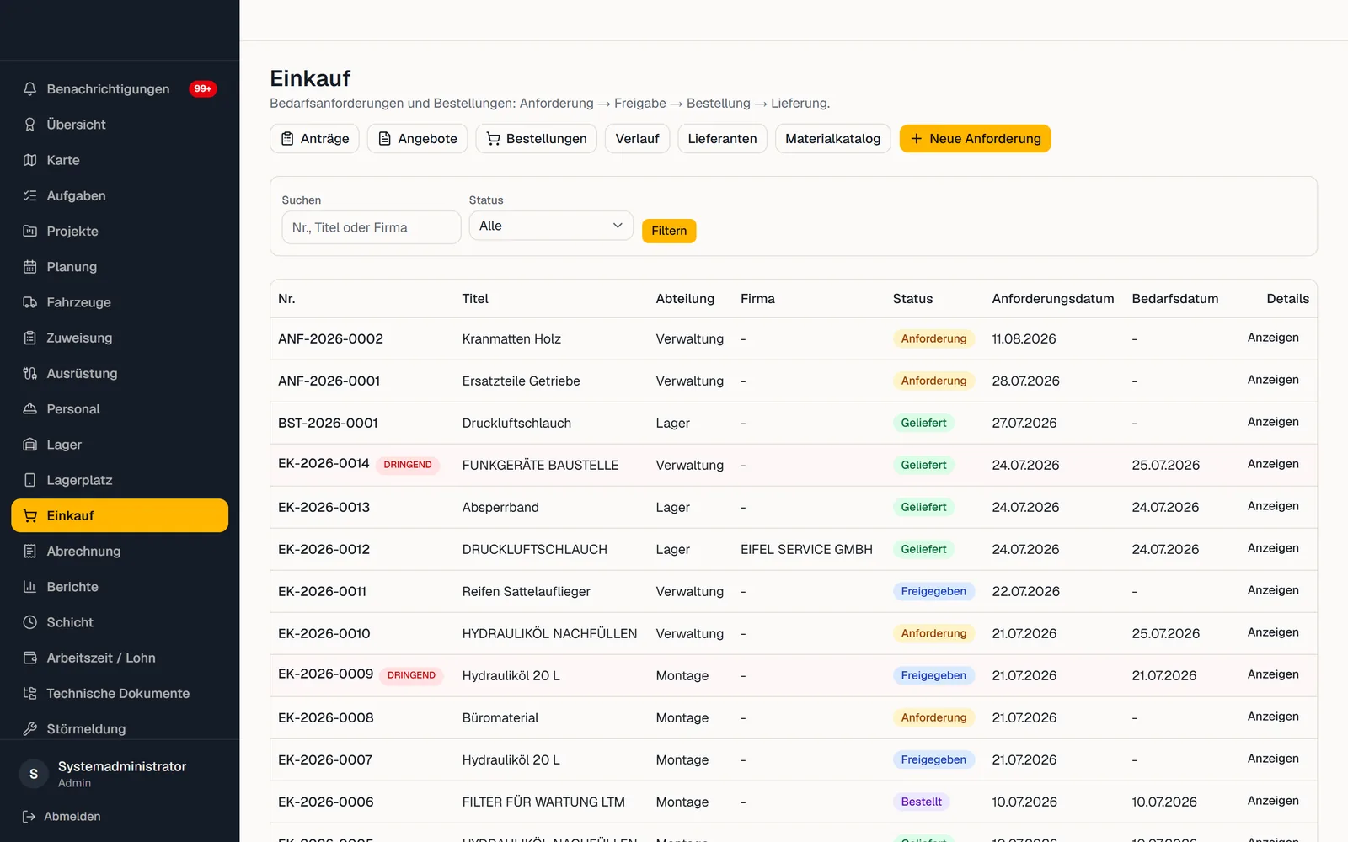
Task: Open the Verlauf tab
Action: click(637, 139)
